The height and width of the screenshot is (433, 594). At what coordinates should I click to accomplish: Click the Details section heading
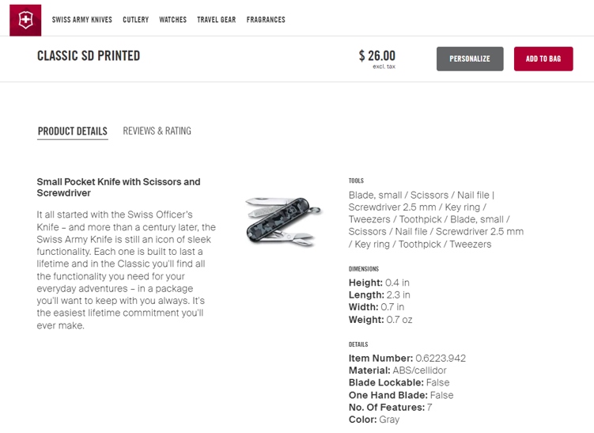(x=358, y=344)
